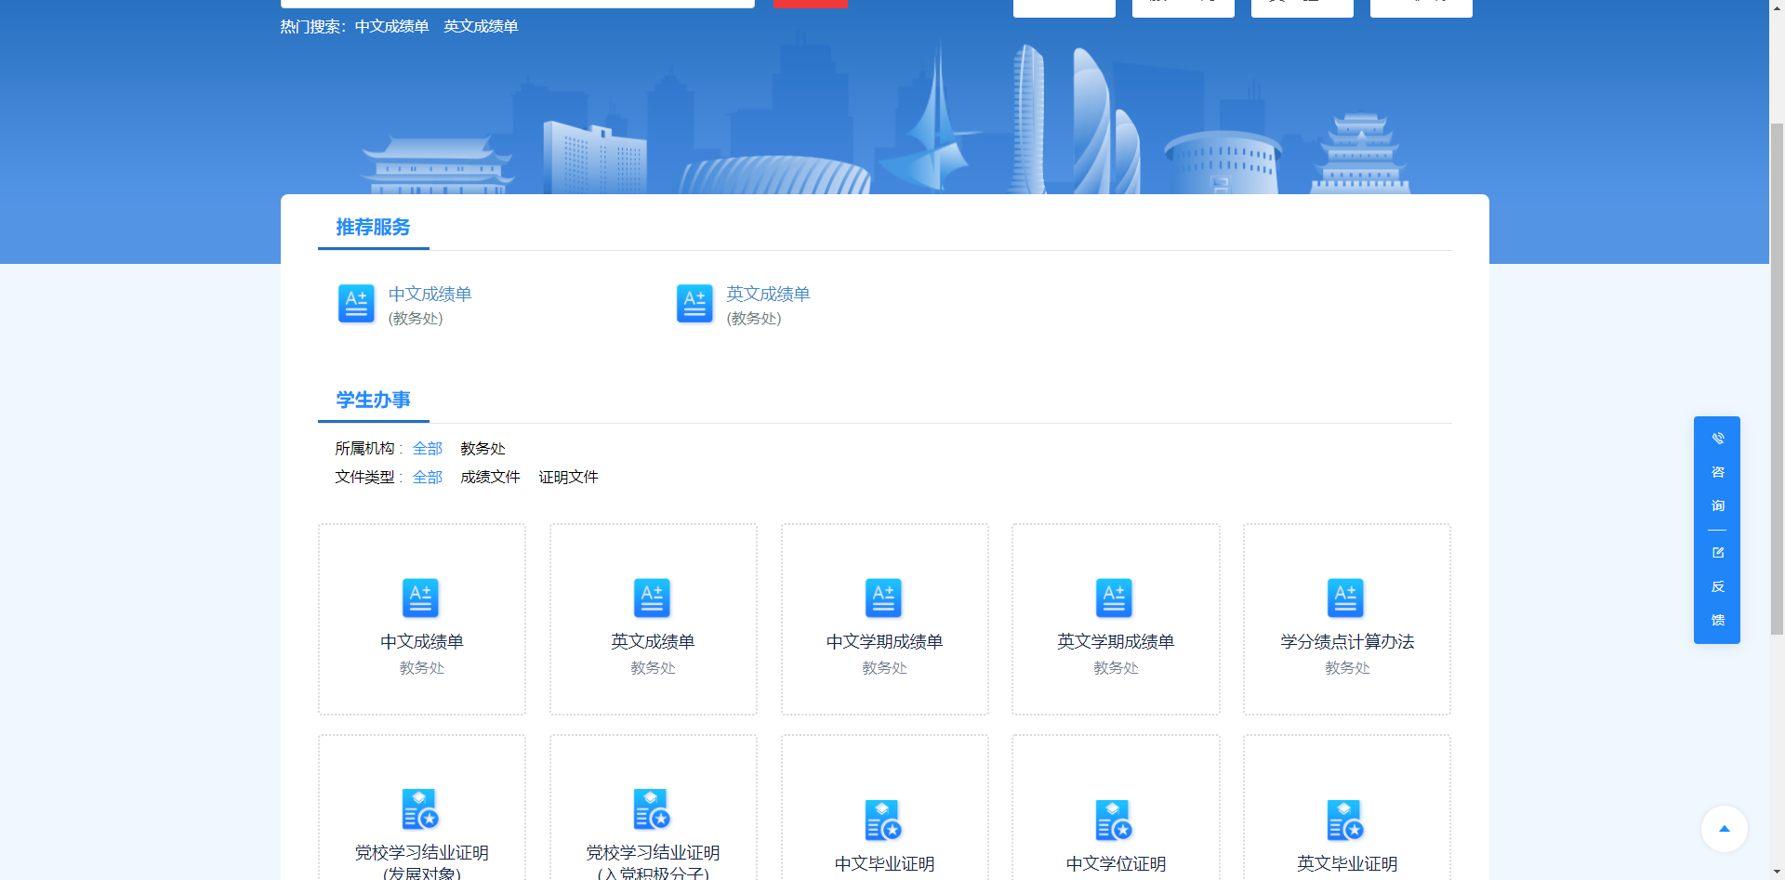Click hot search link 中文成绩单
1785x880 pixels.
pyautogui.click(x=391, y=27)
